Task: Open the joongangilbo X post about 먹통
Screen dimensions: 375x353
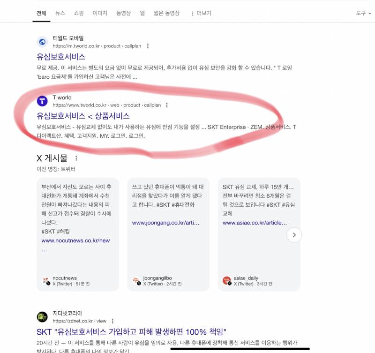Action: (168, 234)
